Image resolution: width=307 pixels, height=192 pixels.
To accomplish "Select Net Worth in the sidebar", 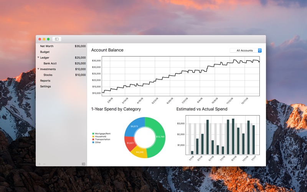I will click(61, 46).
